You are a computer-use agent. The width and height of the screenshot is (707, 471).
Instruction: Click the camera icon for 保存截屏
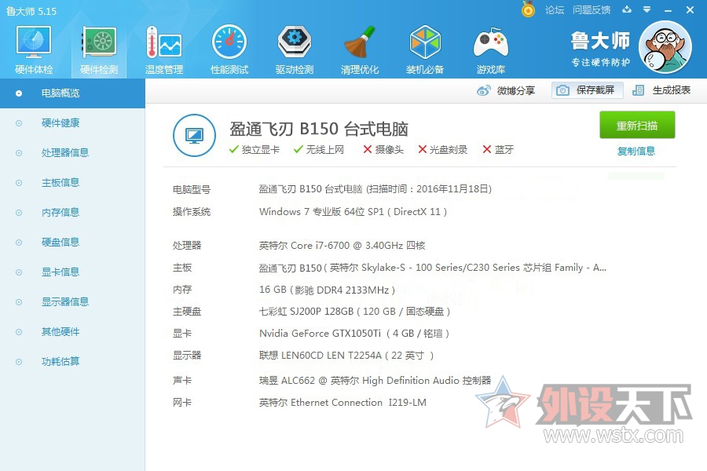pyautogui.click(x=562, y=90)
